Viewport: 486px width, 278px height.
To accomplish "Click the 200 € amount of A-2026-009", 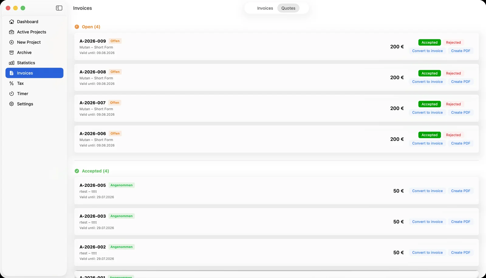I will coord(397,47).
